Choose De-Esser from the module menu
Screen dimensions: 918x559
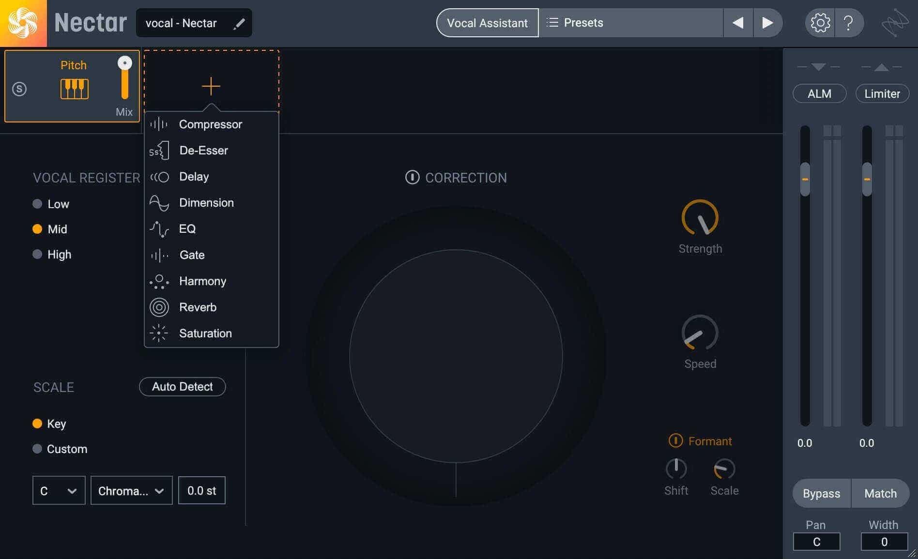click(x=211, y=151)
